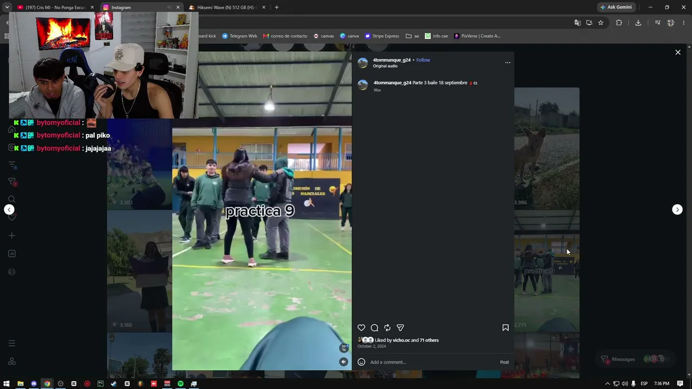Click the Original audio link
Image resolution: width=692 pixels, height=389 pixels.
pos(385,66)
